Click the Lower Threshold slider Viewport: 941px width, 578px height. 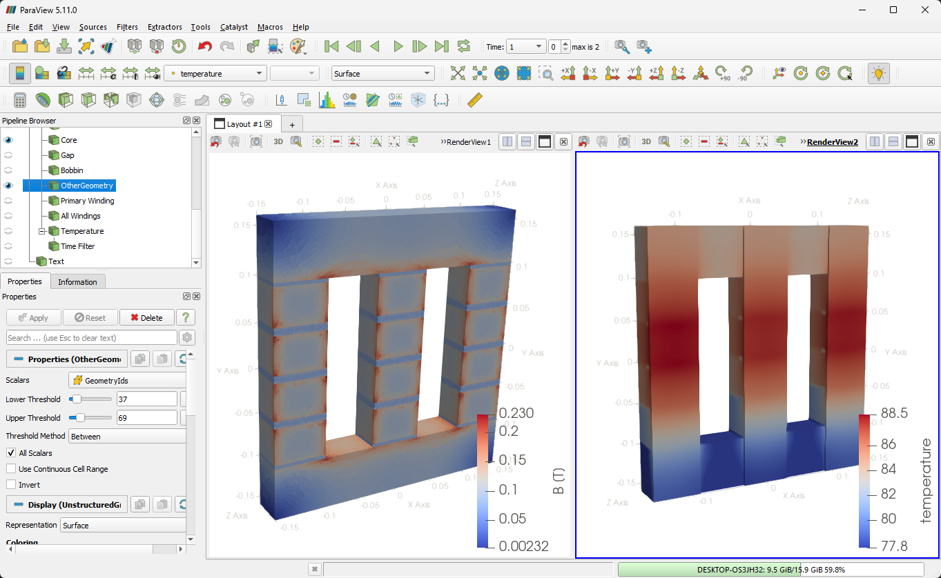91,399
